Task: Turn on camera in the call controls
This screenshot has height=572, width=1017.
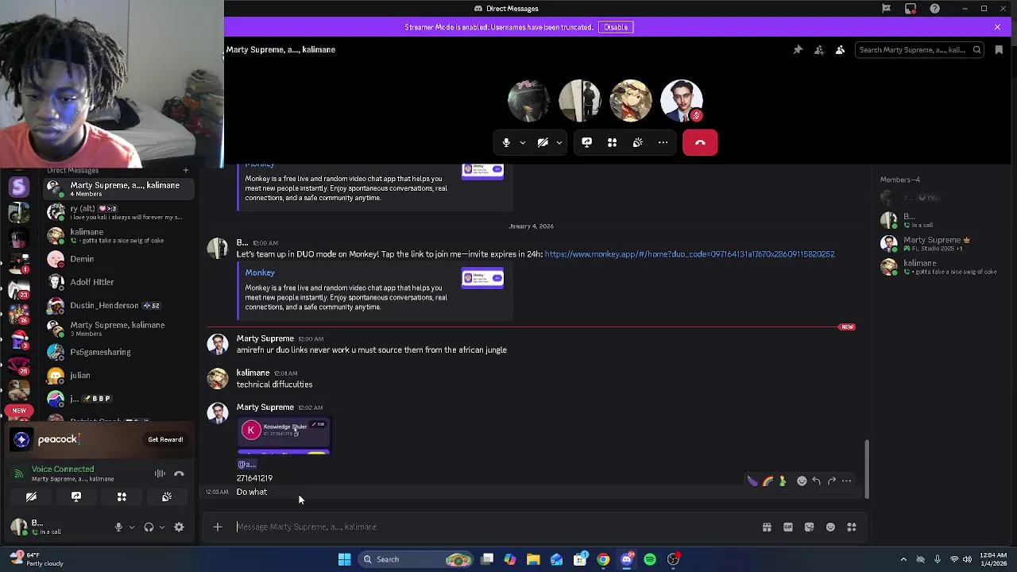Action: point(543,142)
